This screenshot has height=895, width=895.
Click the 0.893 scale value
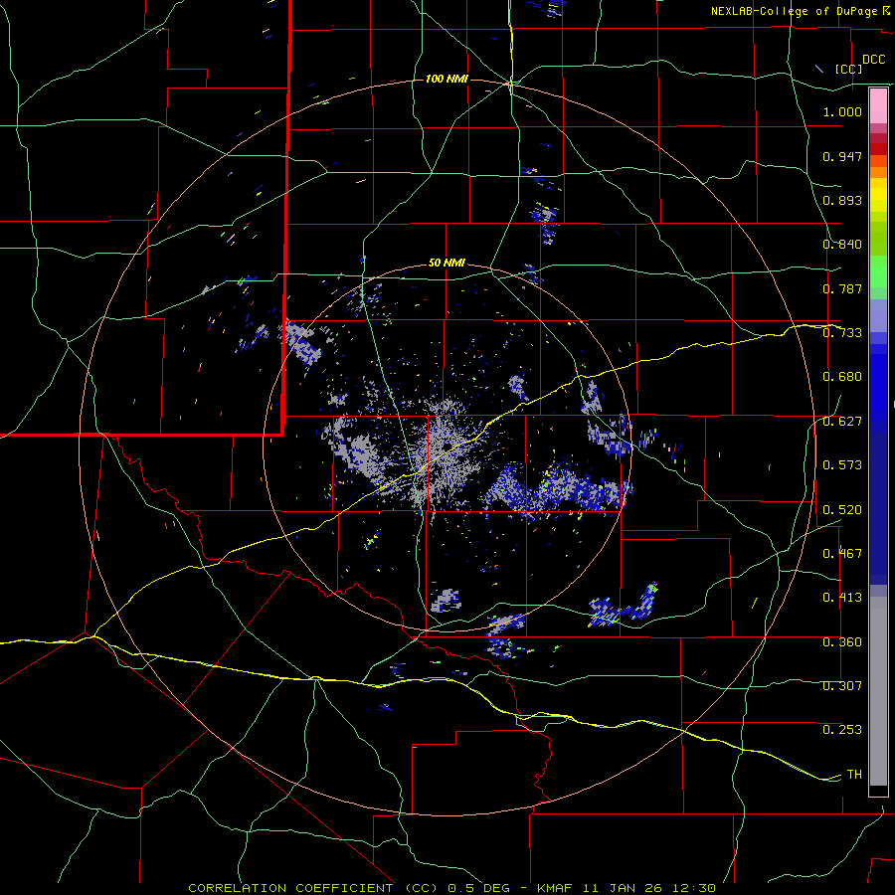coord(842,200)
